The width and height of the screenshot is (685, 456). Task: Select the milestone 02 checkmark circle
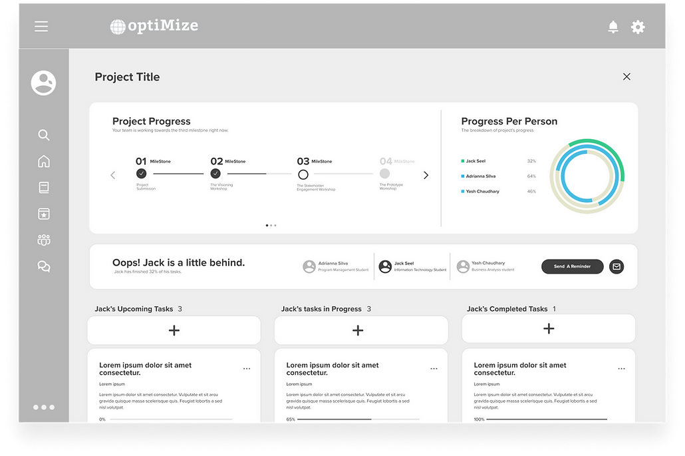point(215,174)
